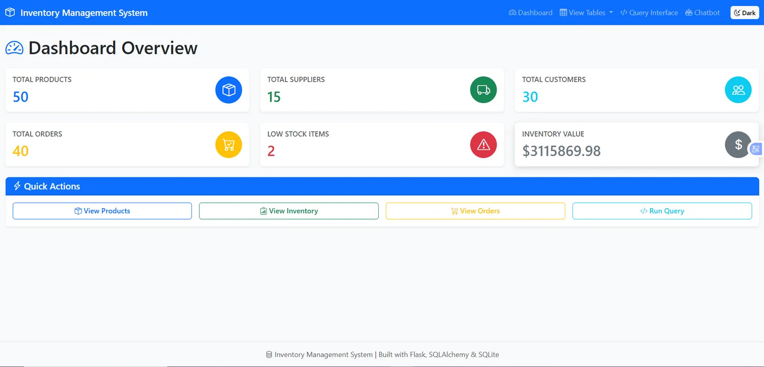
Task: Click the Inventory Management System brand title
Action: coord(84,13)
